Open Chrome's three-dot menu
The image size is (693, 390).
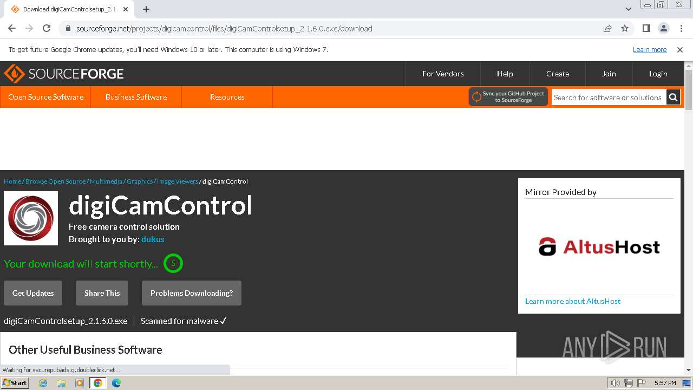click(x=681, y=28)
